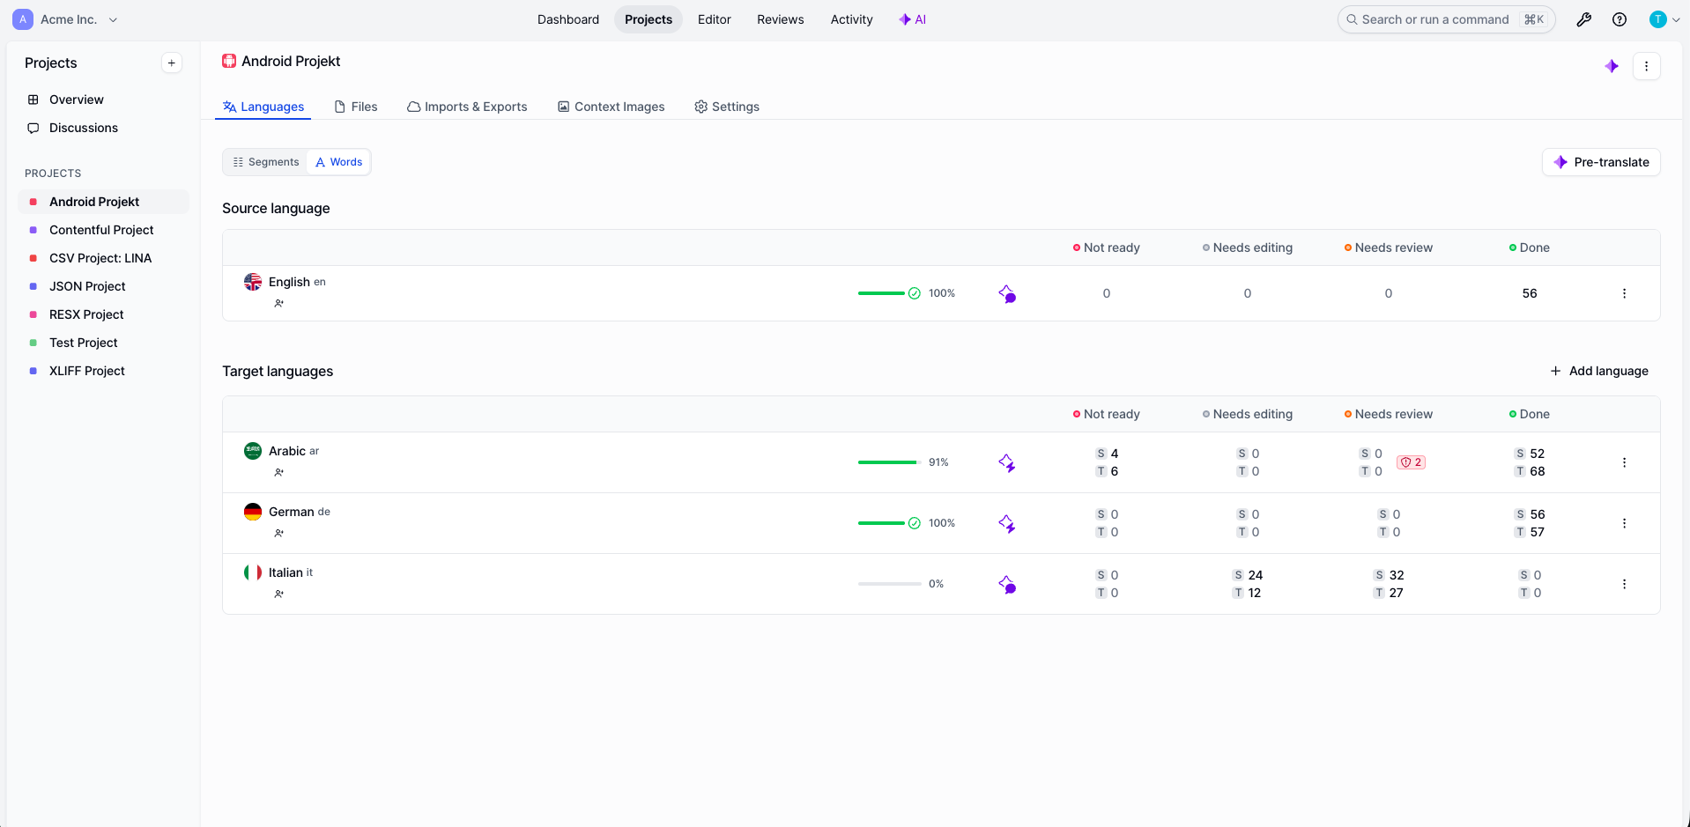Open the German row options menu
Viewport: 1690px width, 827px height.
1624,523
